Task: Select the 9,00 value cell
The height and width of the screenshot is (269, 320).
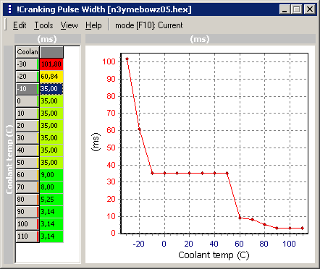Action: (51, 175)
